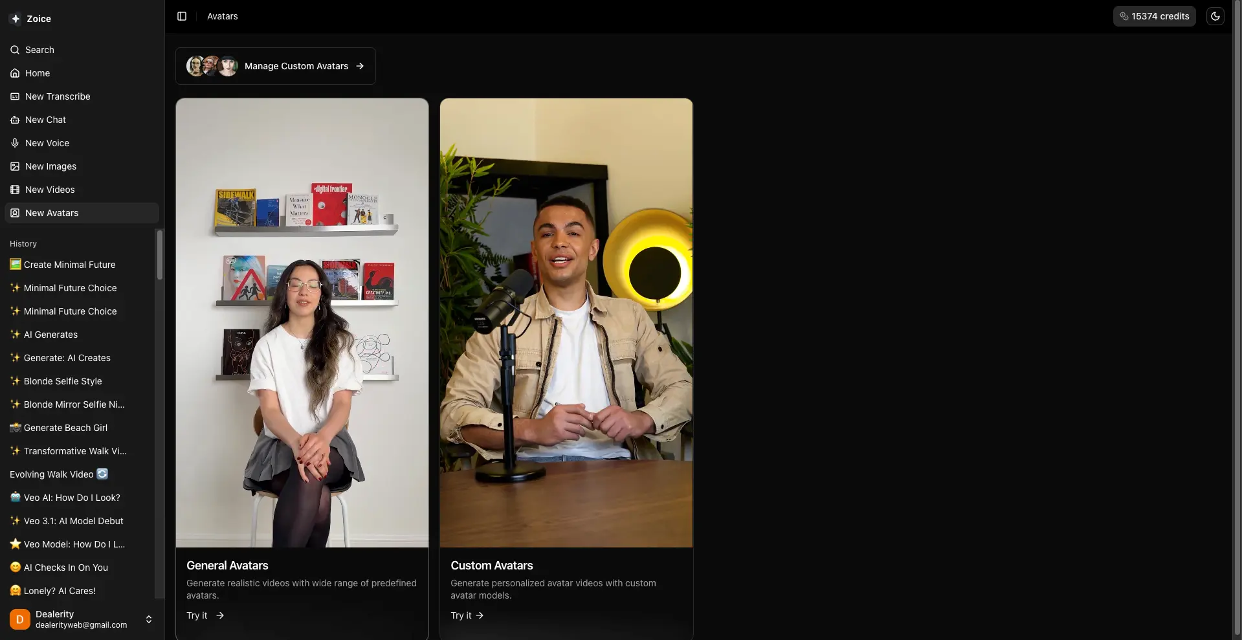Click arrow beside General Avatars Try it
Viewport: 1242px width, 640px height.
pyautogui.click(x=220, y=615)
